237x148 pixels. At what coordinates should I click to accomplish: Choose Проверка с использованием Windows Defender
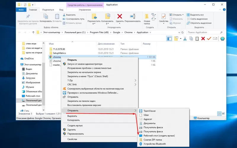[93, 93]
